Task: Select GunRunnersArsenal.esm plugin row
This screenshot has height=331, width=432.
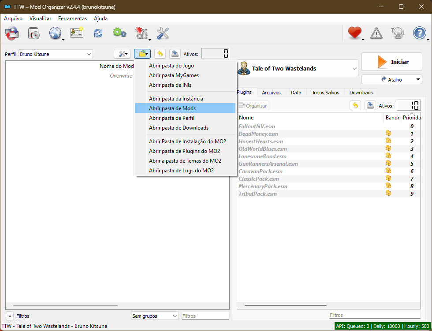Action: 329,164
